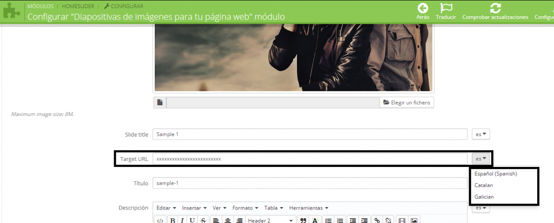Choose Galician from the language list
The width and height of the screenshot is (554, 223).
coord(484,197)
